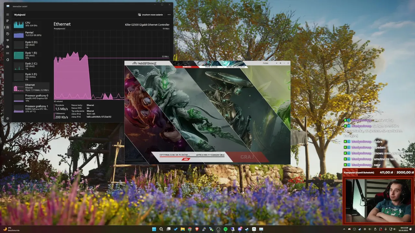Expand hidden system tray icons chevron
415x233 pixels.
344,229
